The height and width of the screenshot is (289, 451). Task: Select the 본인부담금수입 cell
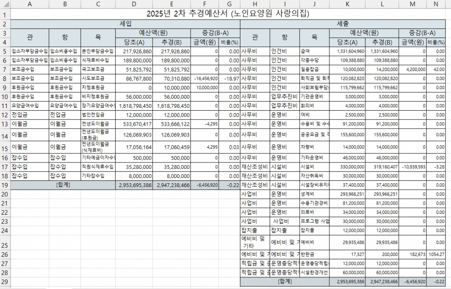point(98,51)
